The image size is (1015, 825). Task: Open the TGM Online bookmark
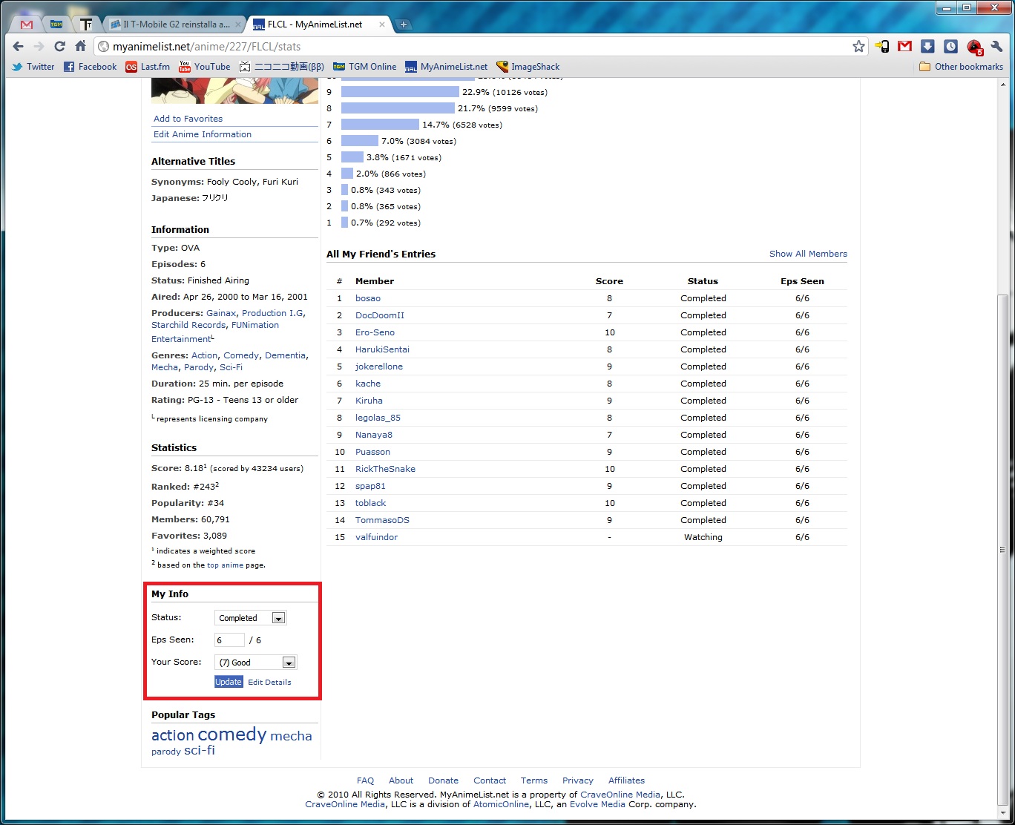[365, 67]
